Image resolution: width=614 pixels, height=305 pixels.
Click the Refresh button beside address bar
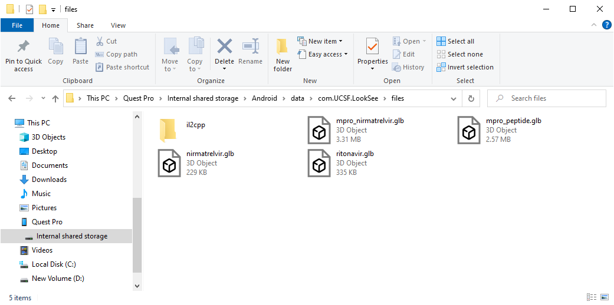(x=471, y=98)
